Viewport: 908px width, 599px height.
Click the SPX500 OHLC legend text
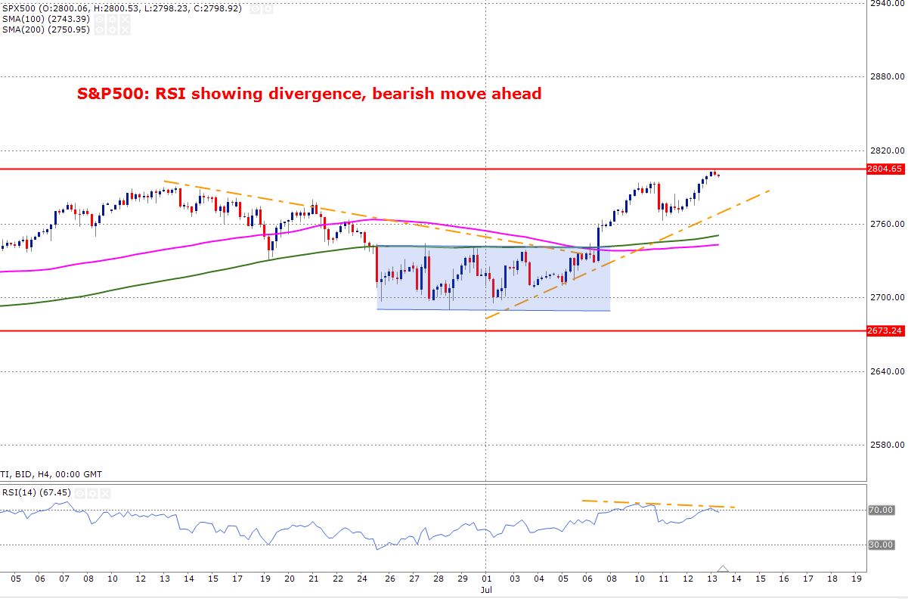click(x=122, y=9)
